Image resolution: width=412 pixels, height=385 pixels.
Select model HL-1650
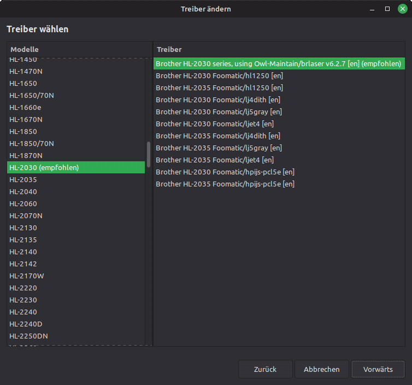coord(76,83)
